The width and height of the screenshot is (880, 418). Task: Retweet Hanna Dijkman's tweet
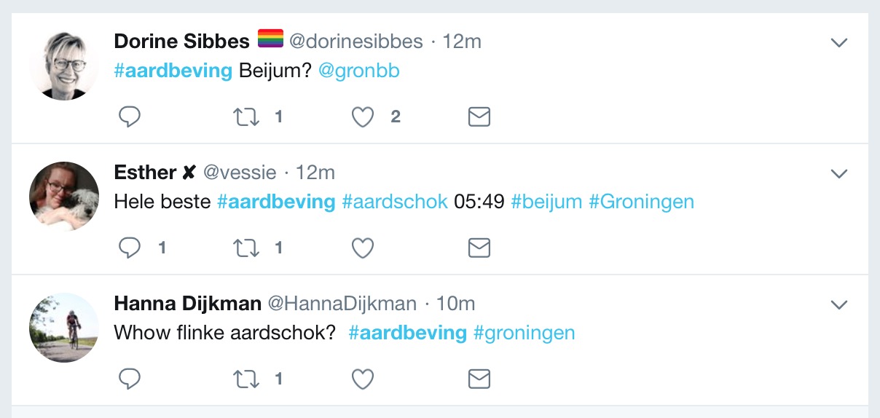246,379
